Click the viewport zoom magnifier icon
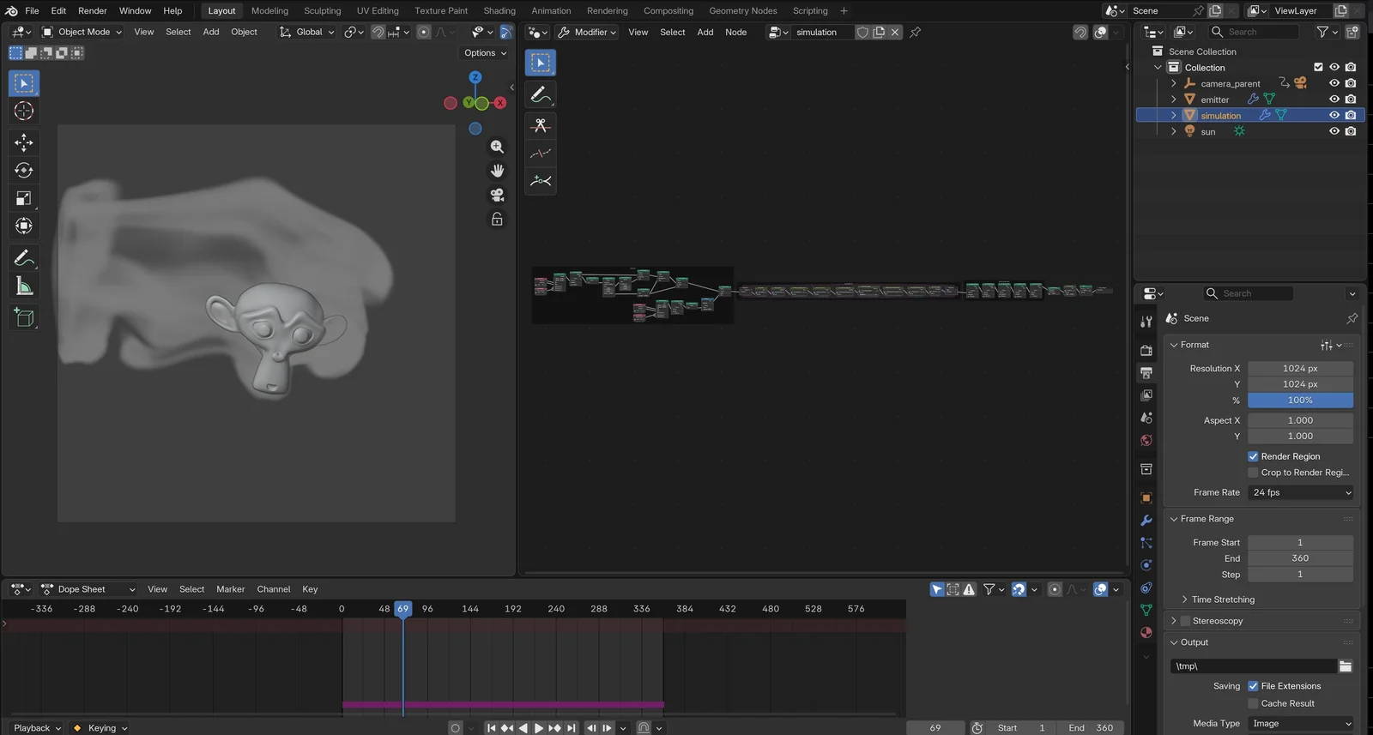 click(497, 147)
